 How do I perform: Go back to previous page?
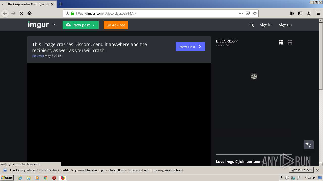click(5, 13)
